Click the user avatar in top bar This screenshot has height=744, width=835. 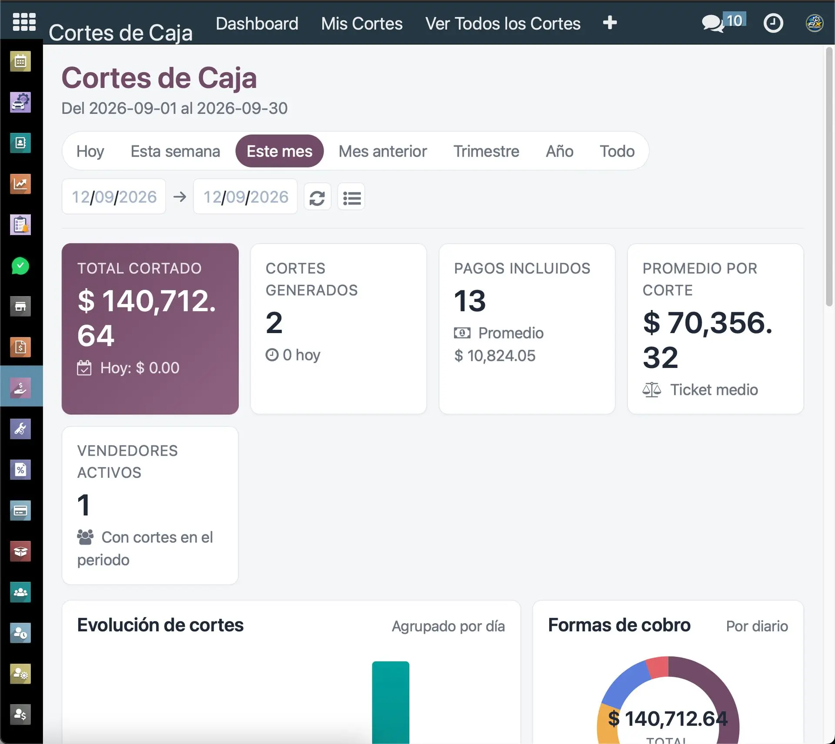tap(814, 23)
